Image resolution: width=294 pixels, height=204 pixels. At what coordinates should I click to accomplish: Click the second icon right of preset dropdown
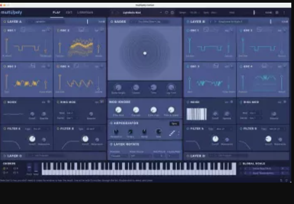point(172,12)
